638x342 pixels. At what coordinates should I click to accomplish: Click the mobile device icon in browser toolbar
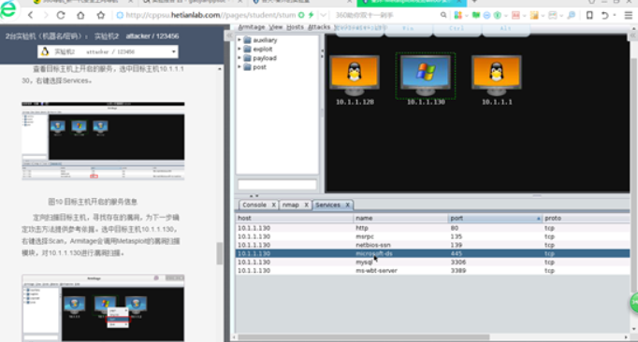tap(589, 16)
